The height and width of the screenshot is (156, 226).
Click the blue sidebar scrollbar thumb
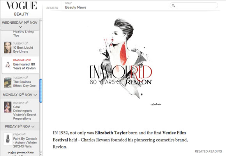point(41,90)
